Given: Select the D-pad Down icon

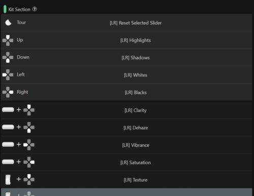Looking at the screenshot, I should pyautogui.click(x=8, y=57).
